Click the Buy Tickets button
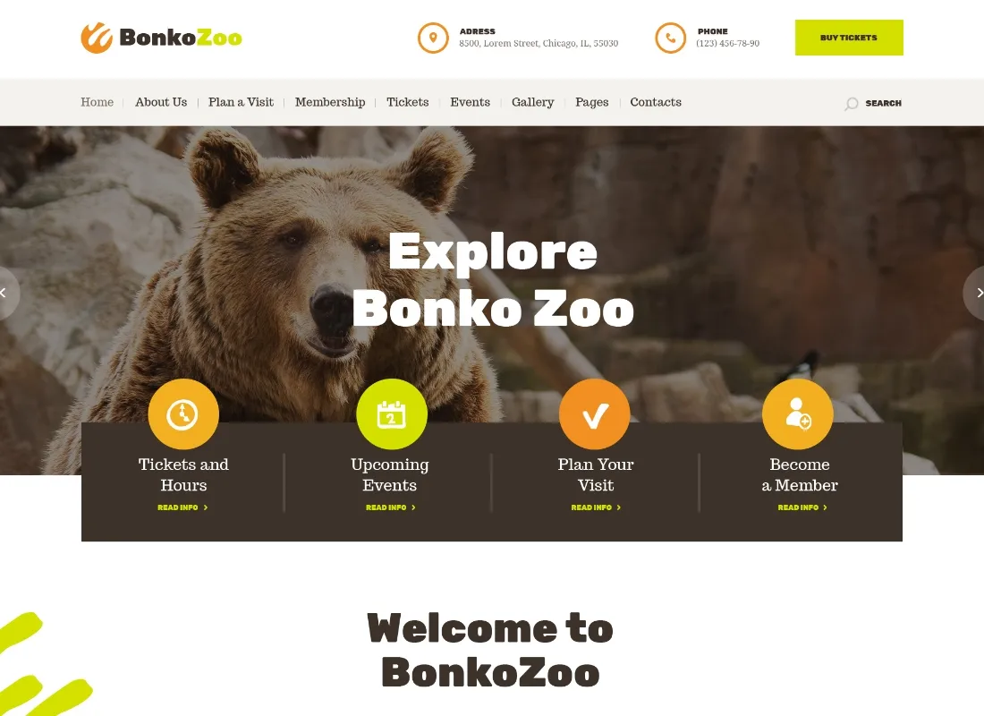The width and height of the screenshot is (984, 716). point(849,38)
